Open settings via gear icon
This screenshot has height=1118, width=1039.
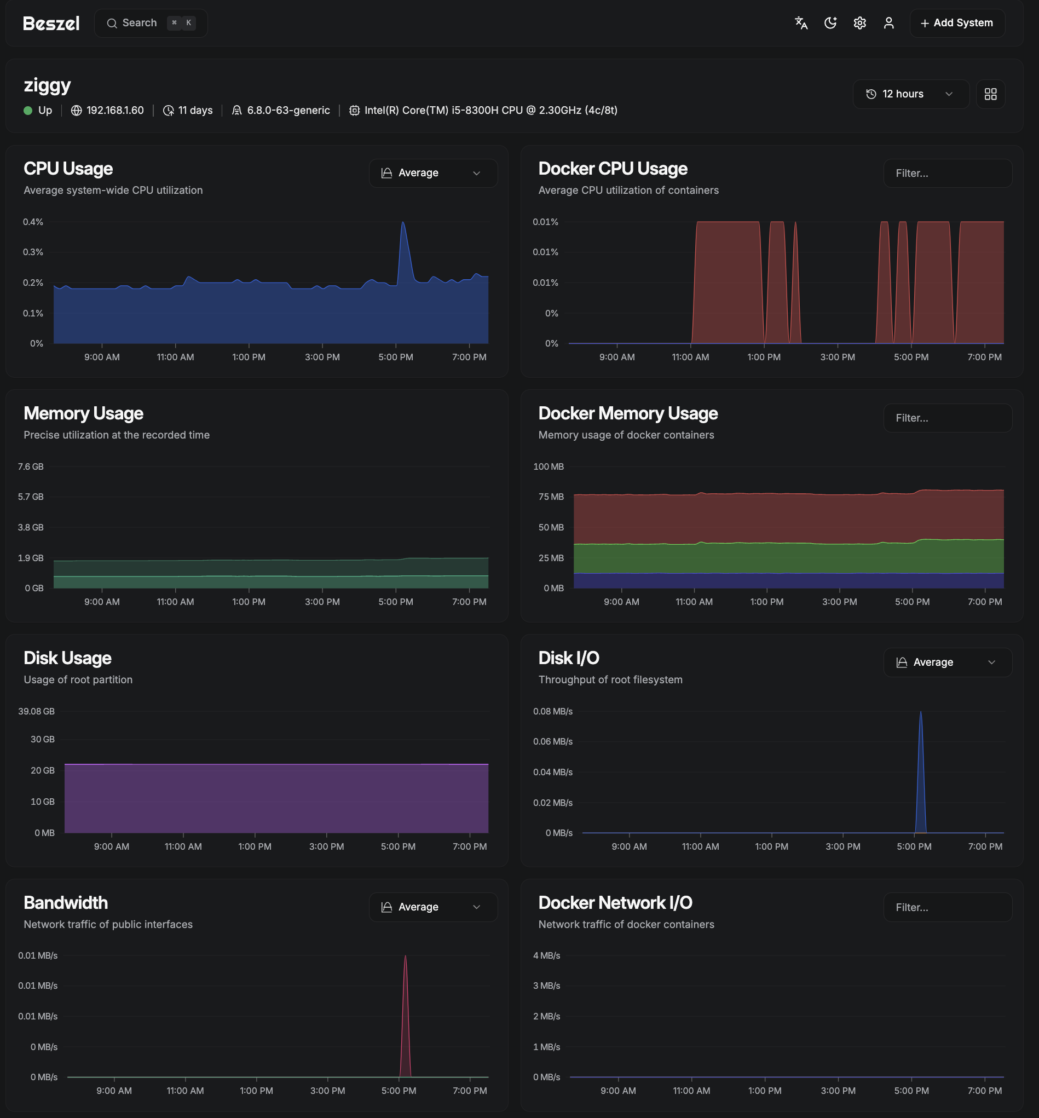point(859,23)
